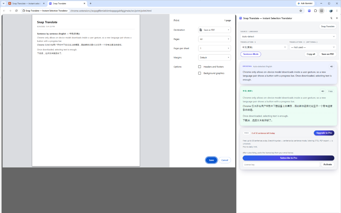Click the 'Print' heading in dialog
This screenshot has height=213, width=341.
176,21
